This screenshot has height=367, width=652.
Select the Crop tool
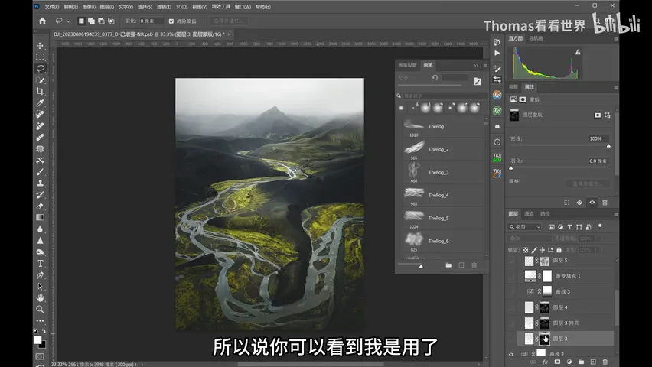(40, 92)
